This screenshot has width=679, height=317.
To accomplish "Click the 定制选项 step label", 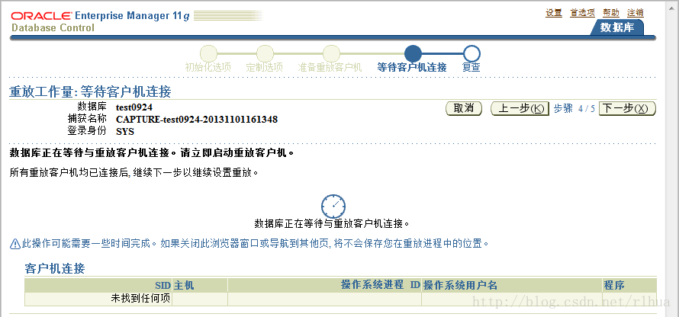I will click(x=265, y=68).
